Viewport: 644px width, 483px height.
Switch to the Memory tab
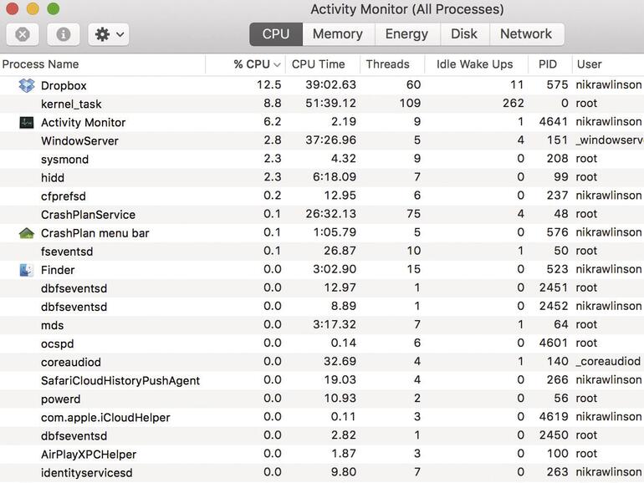(337, 34)
